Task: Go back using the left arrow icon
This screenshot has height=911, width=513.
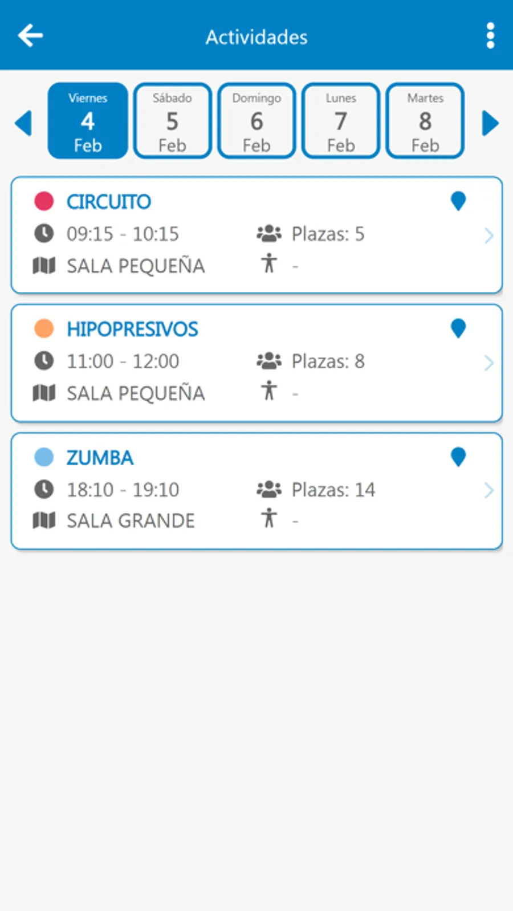Action: pyautogui.click(x=31, y=36)
